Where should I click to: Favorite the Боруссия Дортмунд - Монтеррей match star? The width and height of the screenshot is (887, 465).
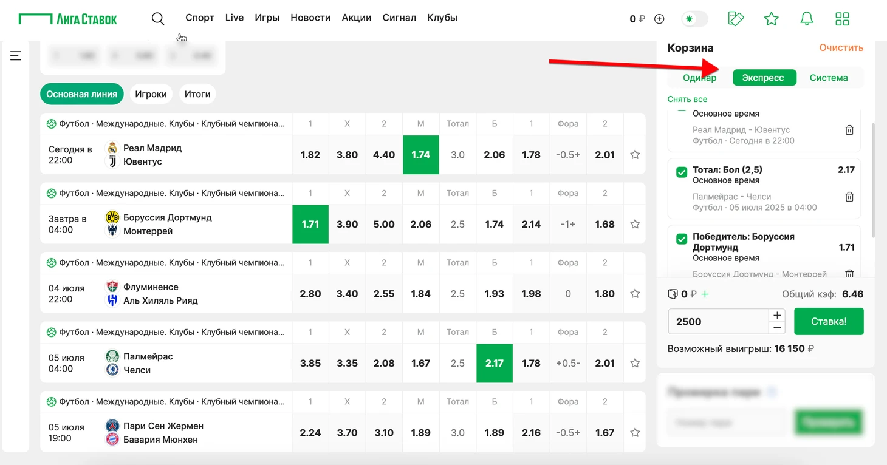tap(635, 224)
